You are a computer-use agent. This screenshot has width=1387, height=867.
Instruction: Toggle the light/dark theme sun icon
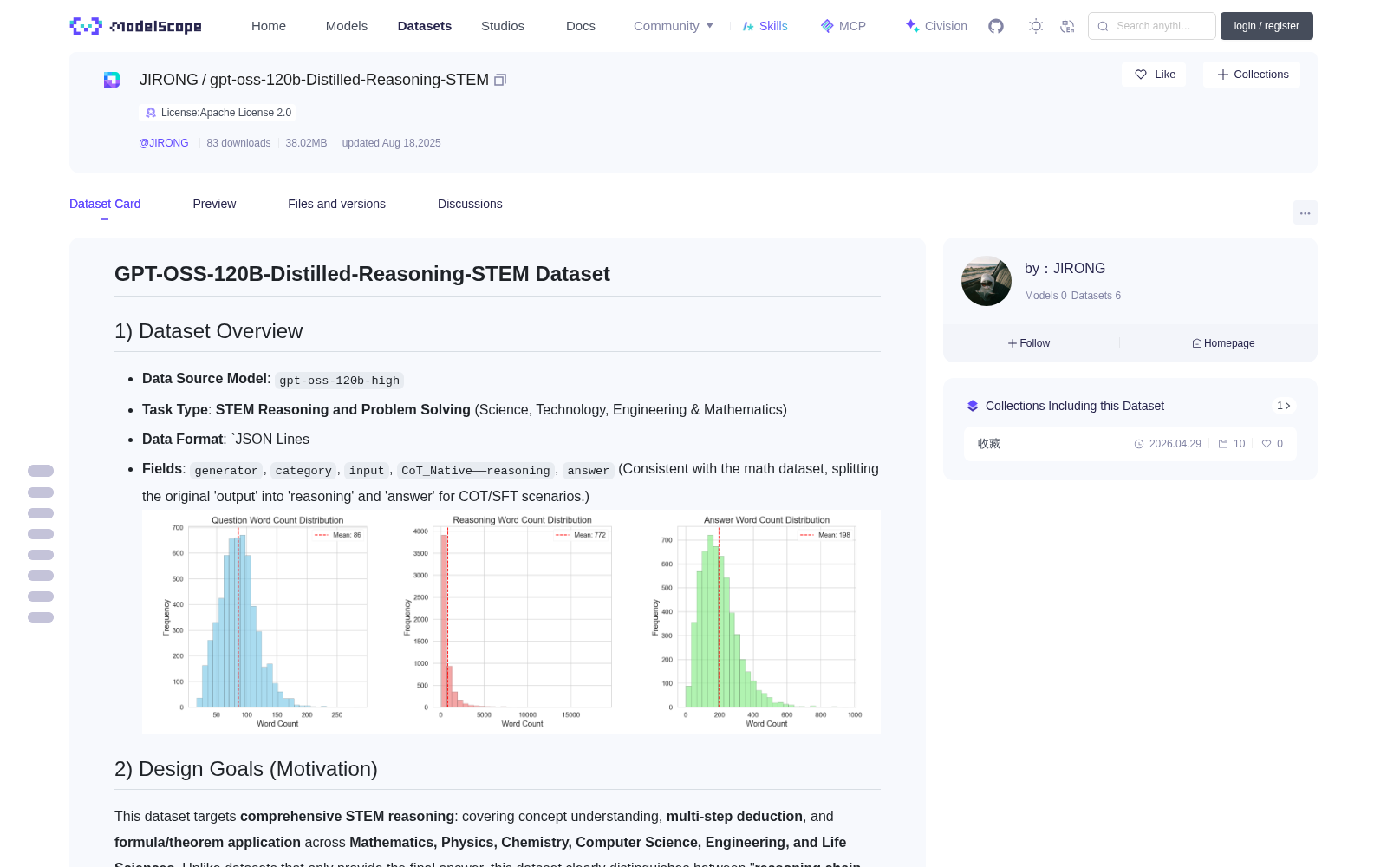1036,26
